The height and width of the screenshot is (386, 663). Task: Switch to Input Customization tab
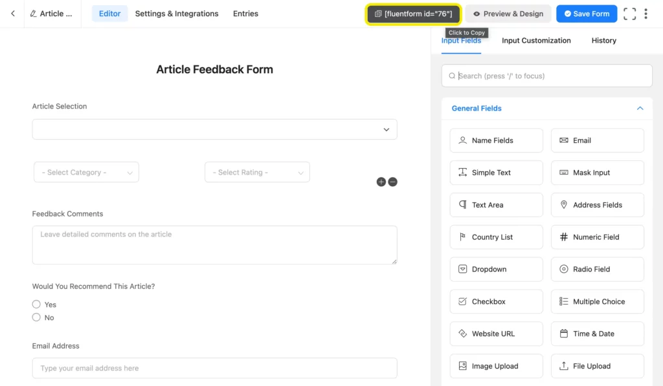(536, 41)
